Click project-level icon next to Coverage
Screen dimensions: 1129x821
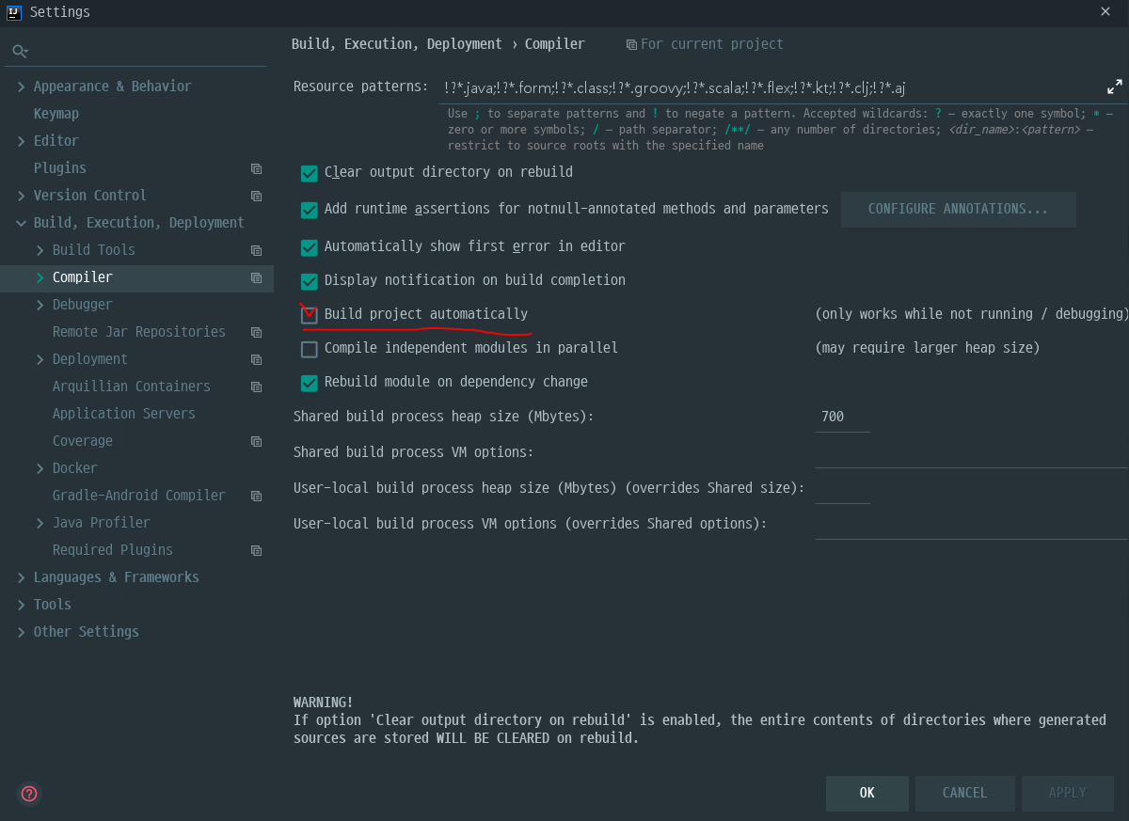256,441
